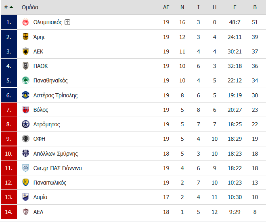266x222 pixels.
Task: Click the Παναιτωλικός yellow shield logo
Action: tap(25, 183)
